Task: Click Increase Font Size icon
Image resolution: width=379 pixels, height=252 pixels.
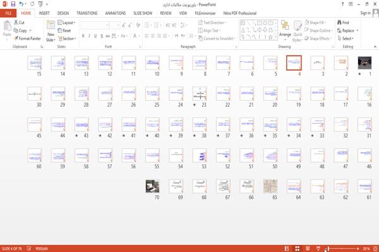Action: click(124, 25)
